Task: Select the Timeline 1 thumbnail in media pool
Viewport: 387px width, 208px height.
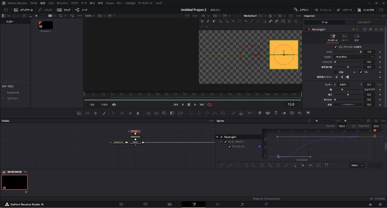Action: click(x=46, y=25)
